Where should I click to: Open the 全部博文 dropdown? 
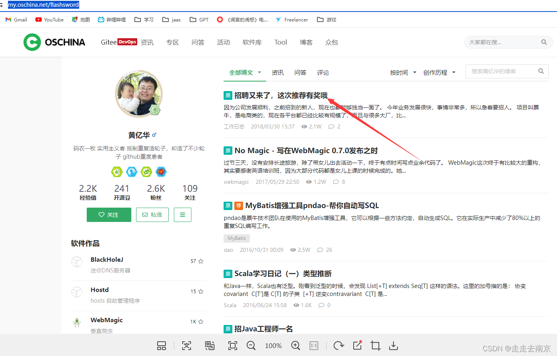click(x=244, y=73)
